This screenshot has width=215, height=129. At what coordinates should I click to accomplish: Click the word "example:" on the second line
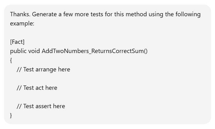pos(22,24)
